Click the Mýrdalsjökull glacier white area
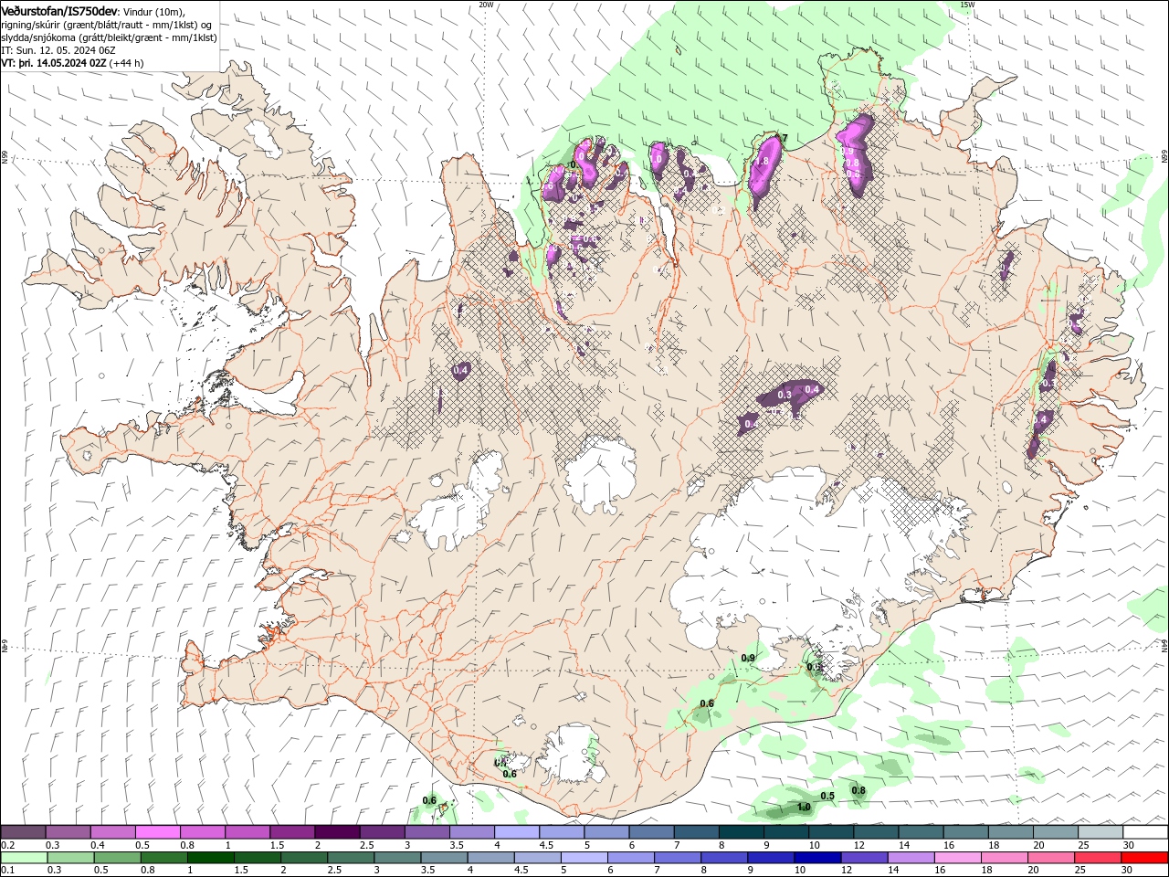 (574, 753)
